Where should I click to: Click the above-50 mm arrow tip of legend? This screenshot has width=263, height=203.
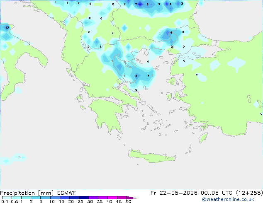pyautogui.click(x=131, y=198)
